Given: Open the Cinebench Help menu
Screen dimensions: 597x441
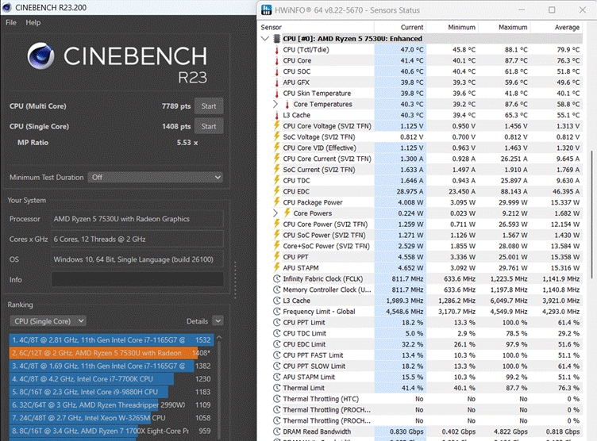Looking at the screenshot, I should (x=33, y=22).
